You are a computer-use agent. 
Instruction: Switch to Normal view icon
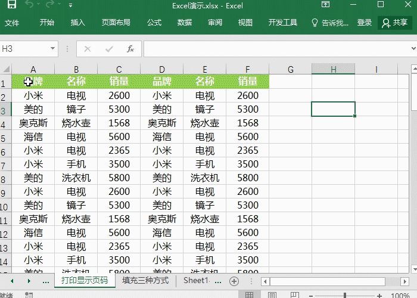tap(249, 295)
